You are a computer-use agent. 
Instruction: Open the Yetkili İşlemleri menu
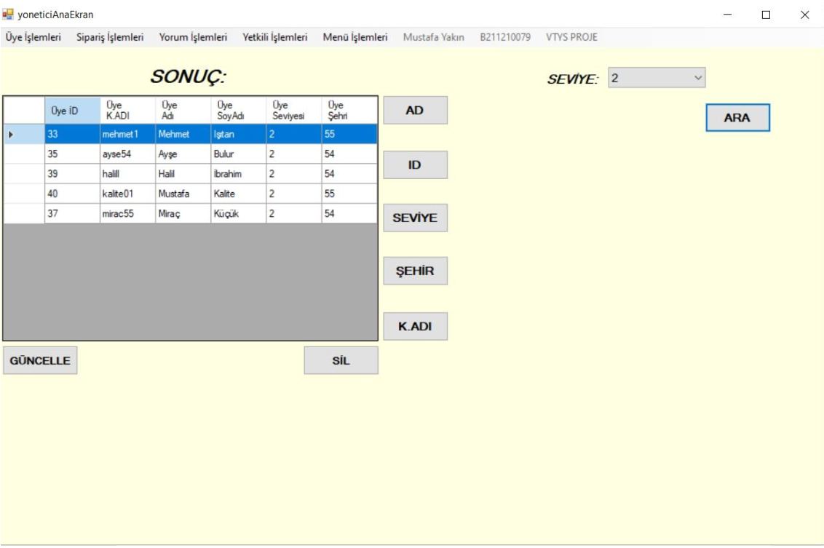click(x=274, y=37)
